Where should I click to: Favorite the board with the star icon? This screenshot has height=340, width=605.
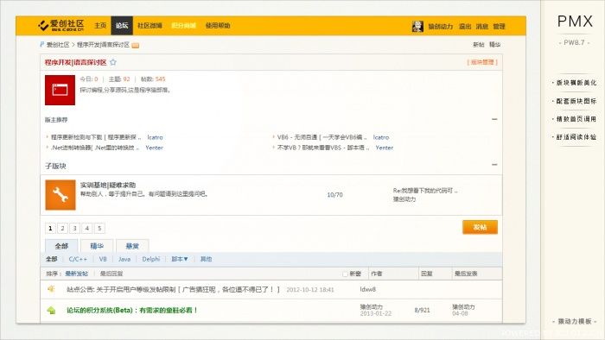pyautogui.click(x=113, y=62)
